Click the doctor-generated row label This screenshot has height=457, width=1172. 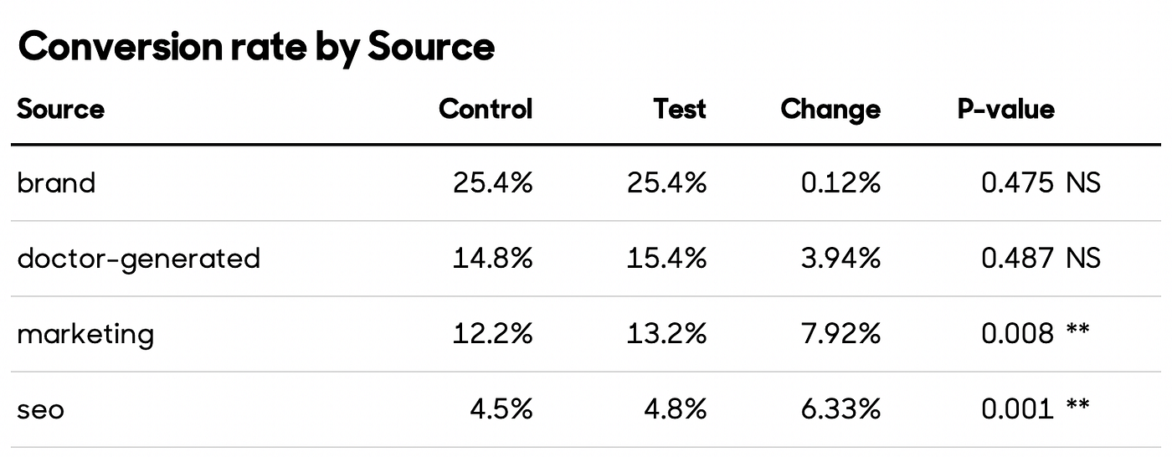[139, 259]
